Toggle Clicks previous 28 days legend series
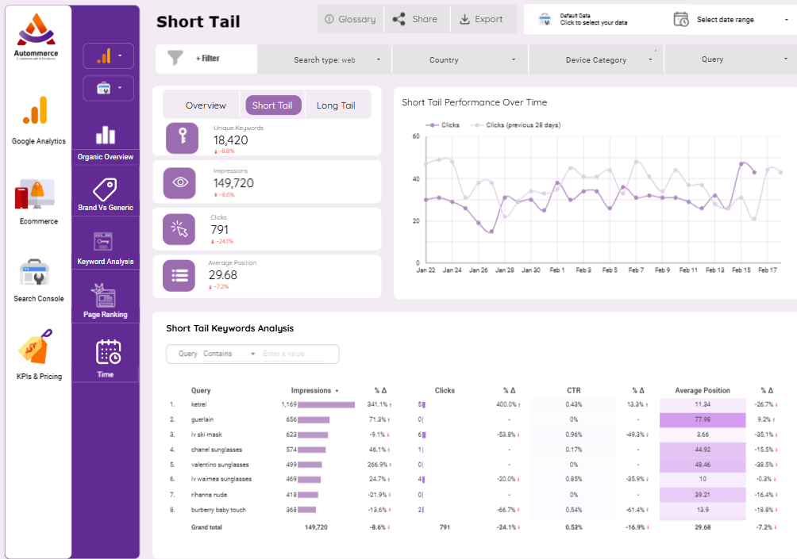 516,125
